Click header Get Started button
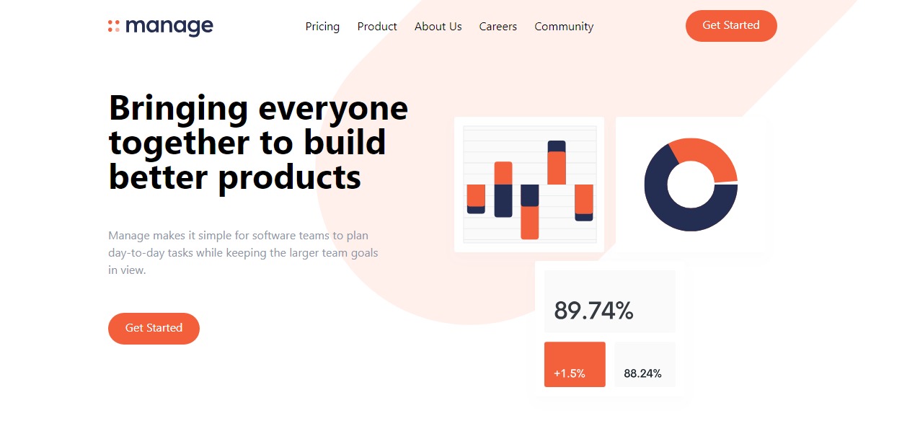The image size is (902, 426). (x=731, y=26)
